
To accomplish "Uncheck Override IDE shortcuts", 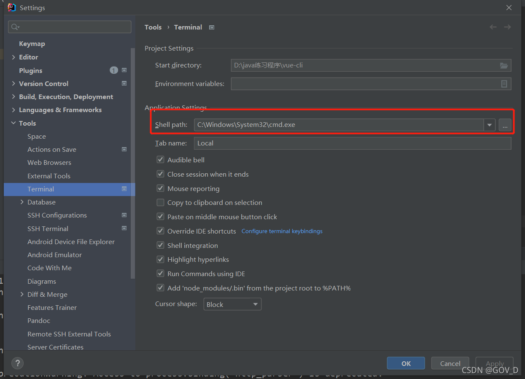I will [160, 231].
